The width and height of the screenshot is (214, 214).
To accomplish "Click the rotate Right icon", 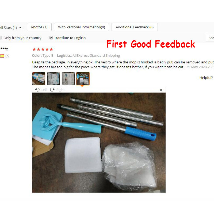I will point(52,90).
